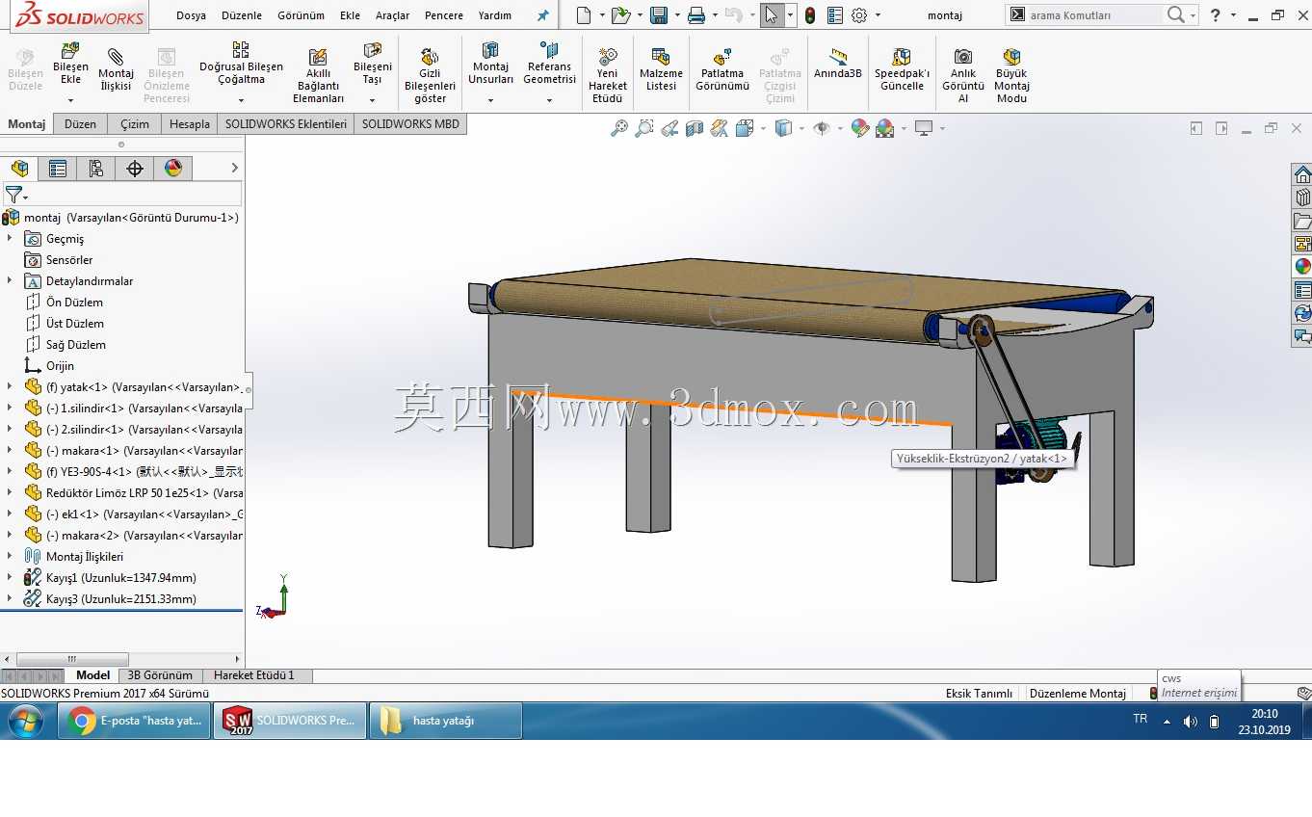Screen dimensions: 1312x817
Task: Click the Akıllı Bağlantı Elemanları icon
Action: [x=318, y=57]
